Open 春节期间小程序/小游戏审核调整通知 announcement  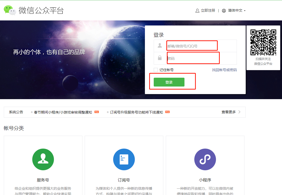pyautogui.click(x=63, y=112)
